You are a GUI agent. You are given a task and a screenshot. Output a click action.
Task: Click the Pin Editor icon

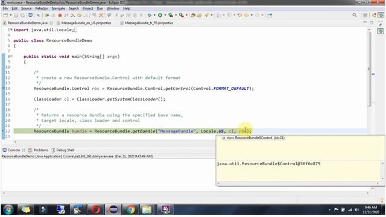[270, 15]
